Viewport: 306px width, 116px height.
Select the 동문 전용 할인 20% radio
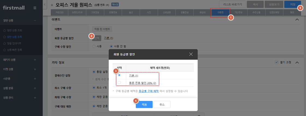pyautogui.click(x=119, y=83)
